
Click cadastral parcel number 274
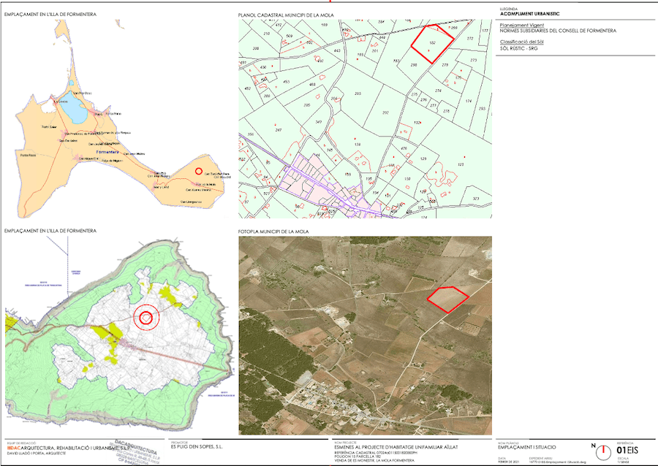[x=438, y=91]
